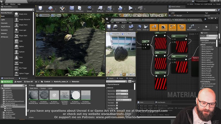The width and height of the screenshot is (221, 124).
Task: Expand Megascans folder in Content tree
Action: [x=2, y=96]
